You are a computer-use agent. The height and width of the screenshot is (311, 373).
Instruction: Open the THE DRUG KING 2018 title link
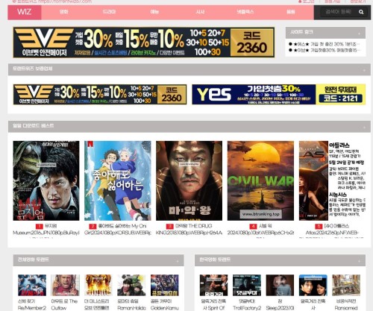189,230
